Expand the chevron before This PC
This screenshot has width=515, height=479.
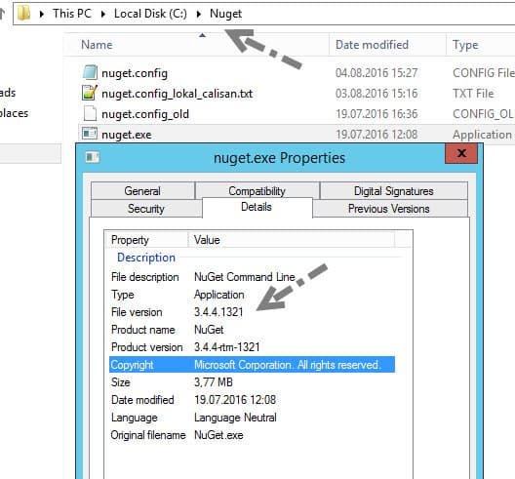[42, 14]
